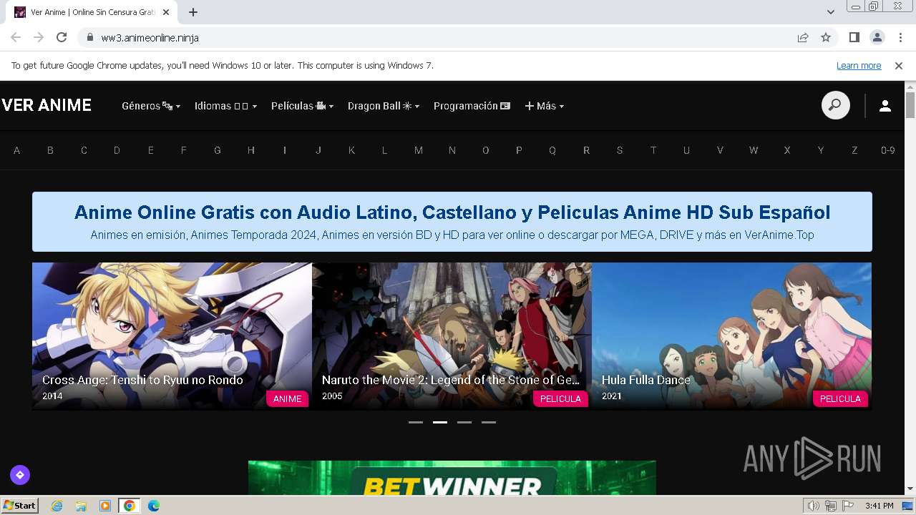This screenshot has height=515, width=916.
Task: Launch Windows Media Player from the taskbar
Action: (105, 506)
